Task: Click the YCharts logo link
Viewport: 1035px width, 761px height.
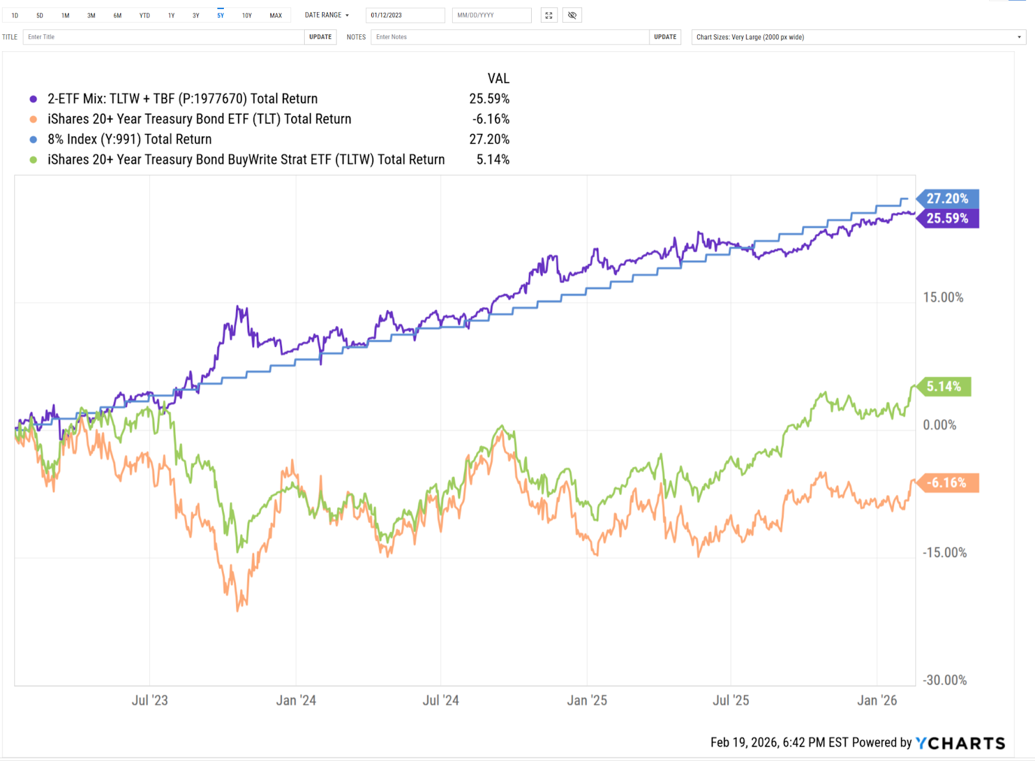Action: click(x=961, y=743)
